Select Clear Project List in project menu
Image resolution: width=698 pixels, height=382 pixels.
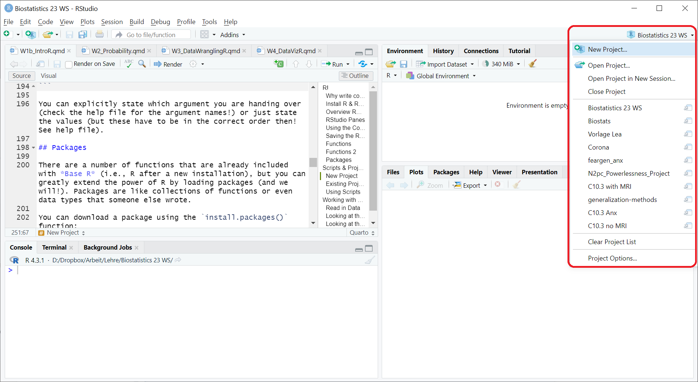[612, 242]
